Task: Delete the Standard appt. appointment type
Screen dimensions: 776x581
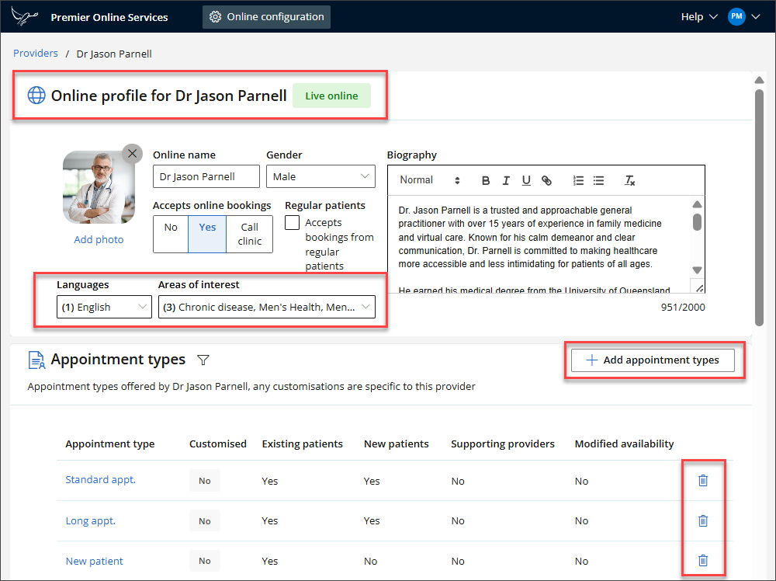Action: pos(703,481)
